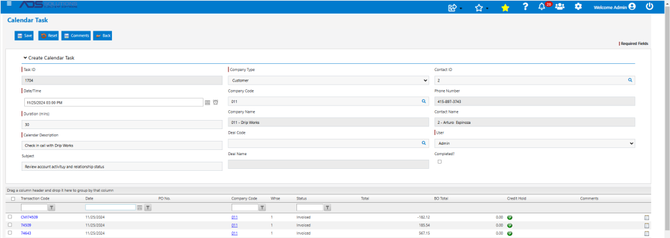Click the Duration (mins) field
670x238 pixels.
pos(122,125)
